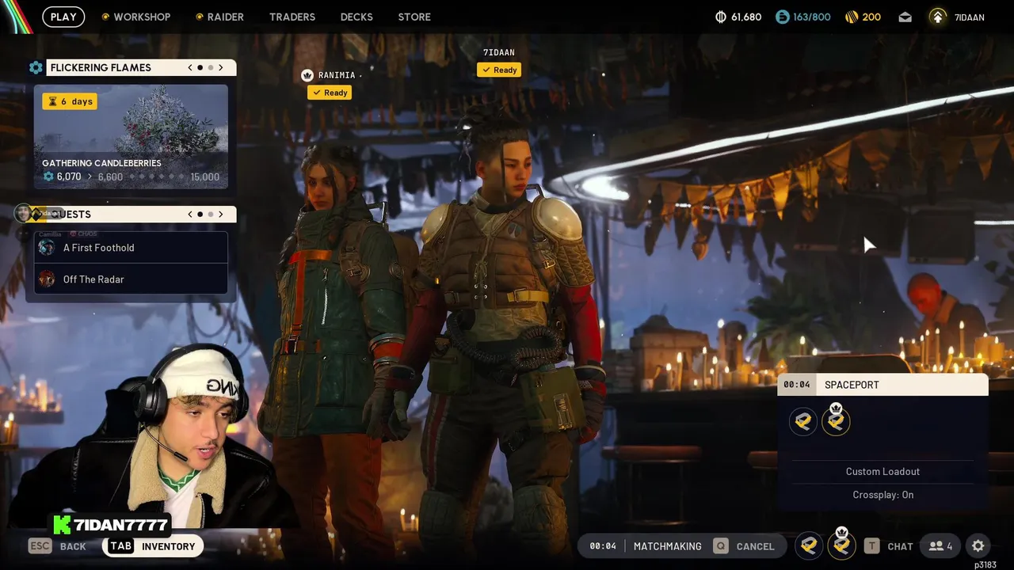Click the A First Foothold quest icon
The image size is (1014, 570).
47,248
